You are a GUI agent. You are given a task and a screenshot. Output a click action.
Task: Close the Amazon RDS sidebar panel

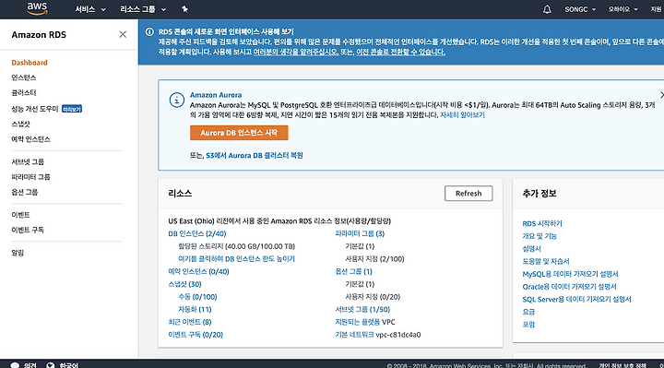[123, 35]
